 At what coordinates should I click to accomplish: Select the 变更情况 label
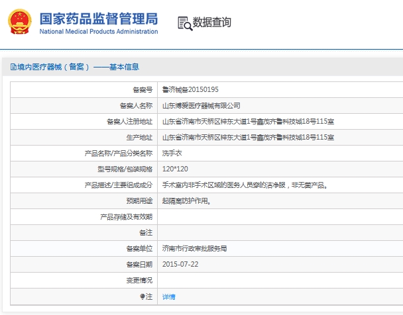pyautogui.click(x=139, y=281)
